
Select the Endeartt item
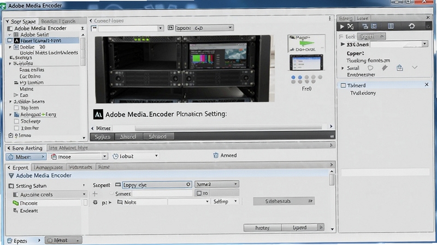click(26, 211)
